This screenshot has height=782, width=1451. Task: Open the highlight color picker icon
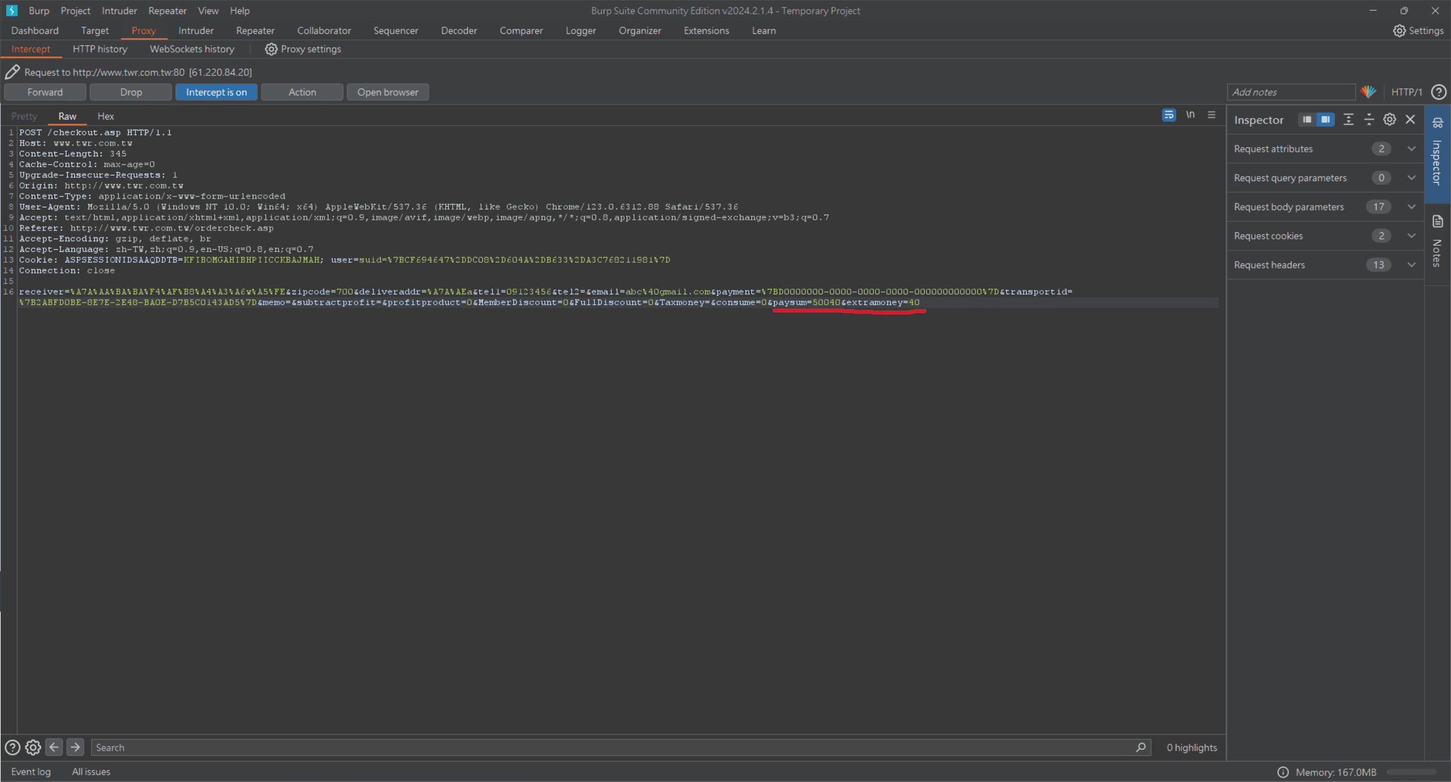point(1368,92)
